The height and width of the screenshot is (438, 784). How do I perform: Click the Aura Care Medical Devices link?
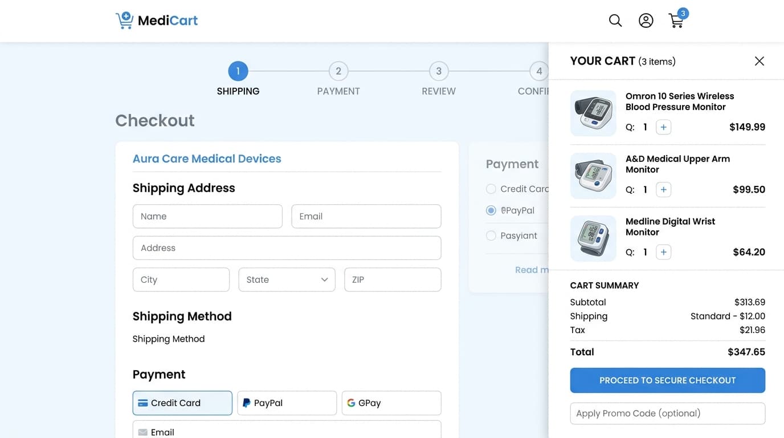point(207,159)
